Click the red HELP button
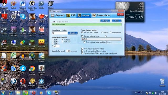The image size is (168, 95). pyautogui.click(x=120, y=14)
